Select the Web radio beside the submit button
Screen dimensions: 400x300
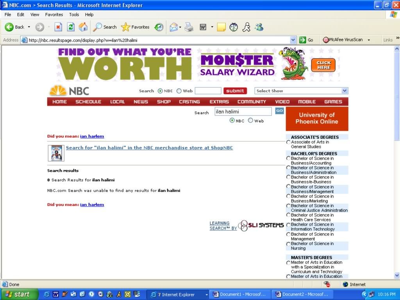(179, 91)
